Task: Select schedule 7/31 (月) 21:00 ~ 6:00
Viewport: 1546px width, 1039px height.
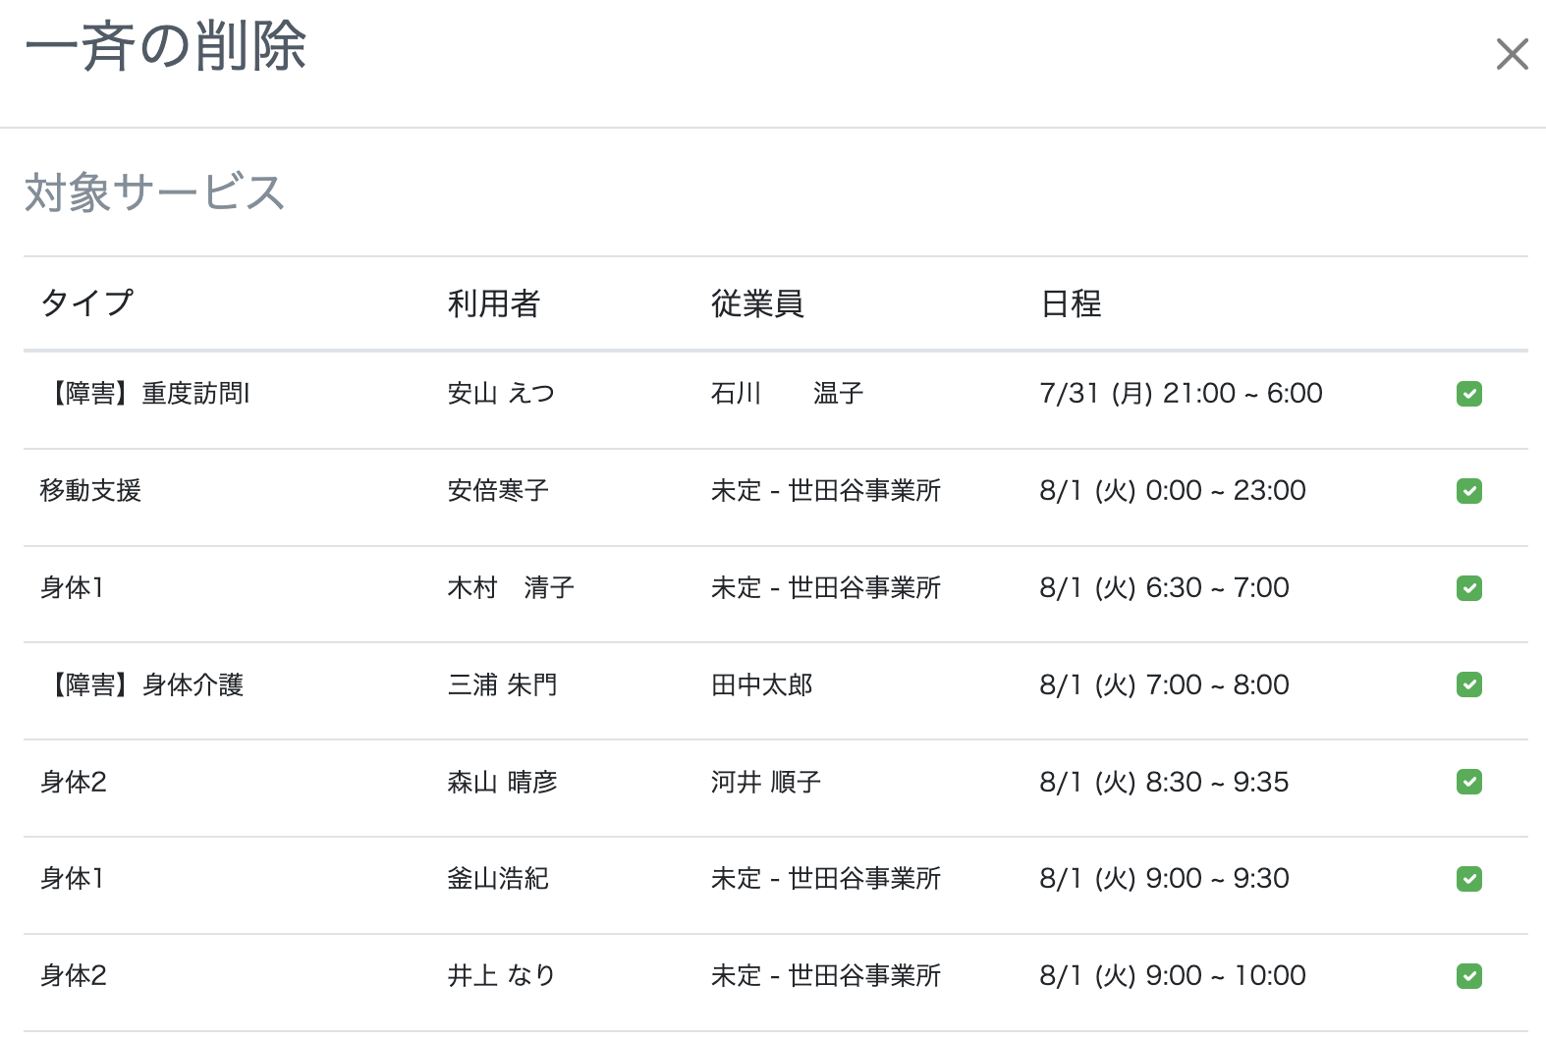Action: point(1182,393)
